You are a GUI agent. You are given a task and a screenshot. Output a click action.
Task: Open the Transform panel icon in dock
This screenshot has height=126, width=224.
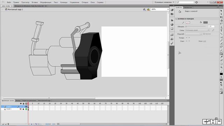(x=172, y=29)
